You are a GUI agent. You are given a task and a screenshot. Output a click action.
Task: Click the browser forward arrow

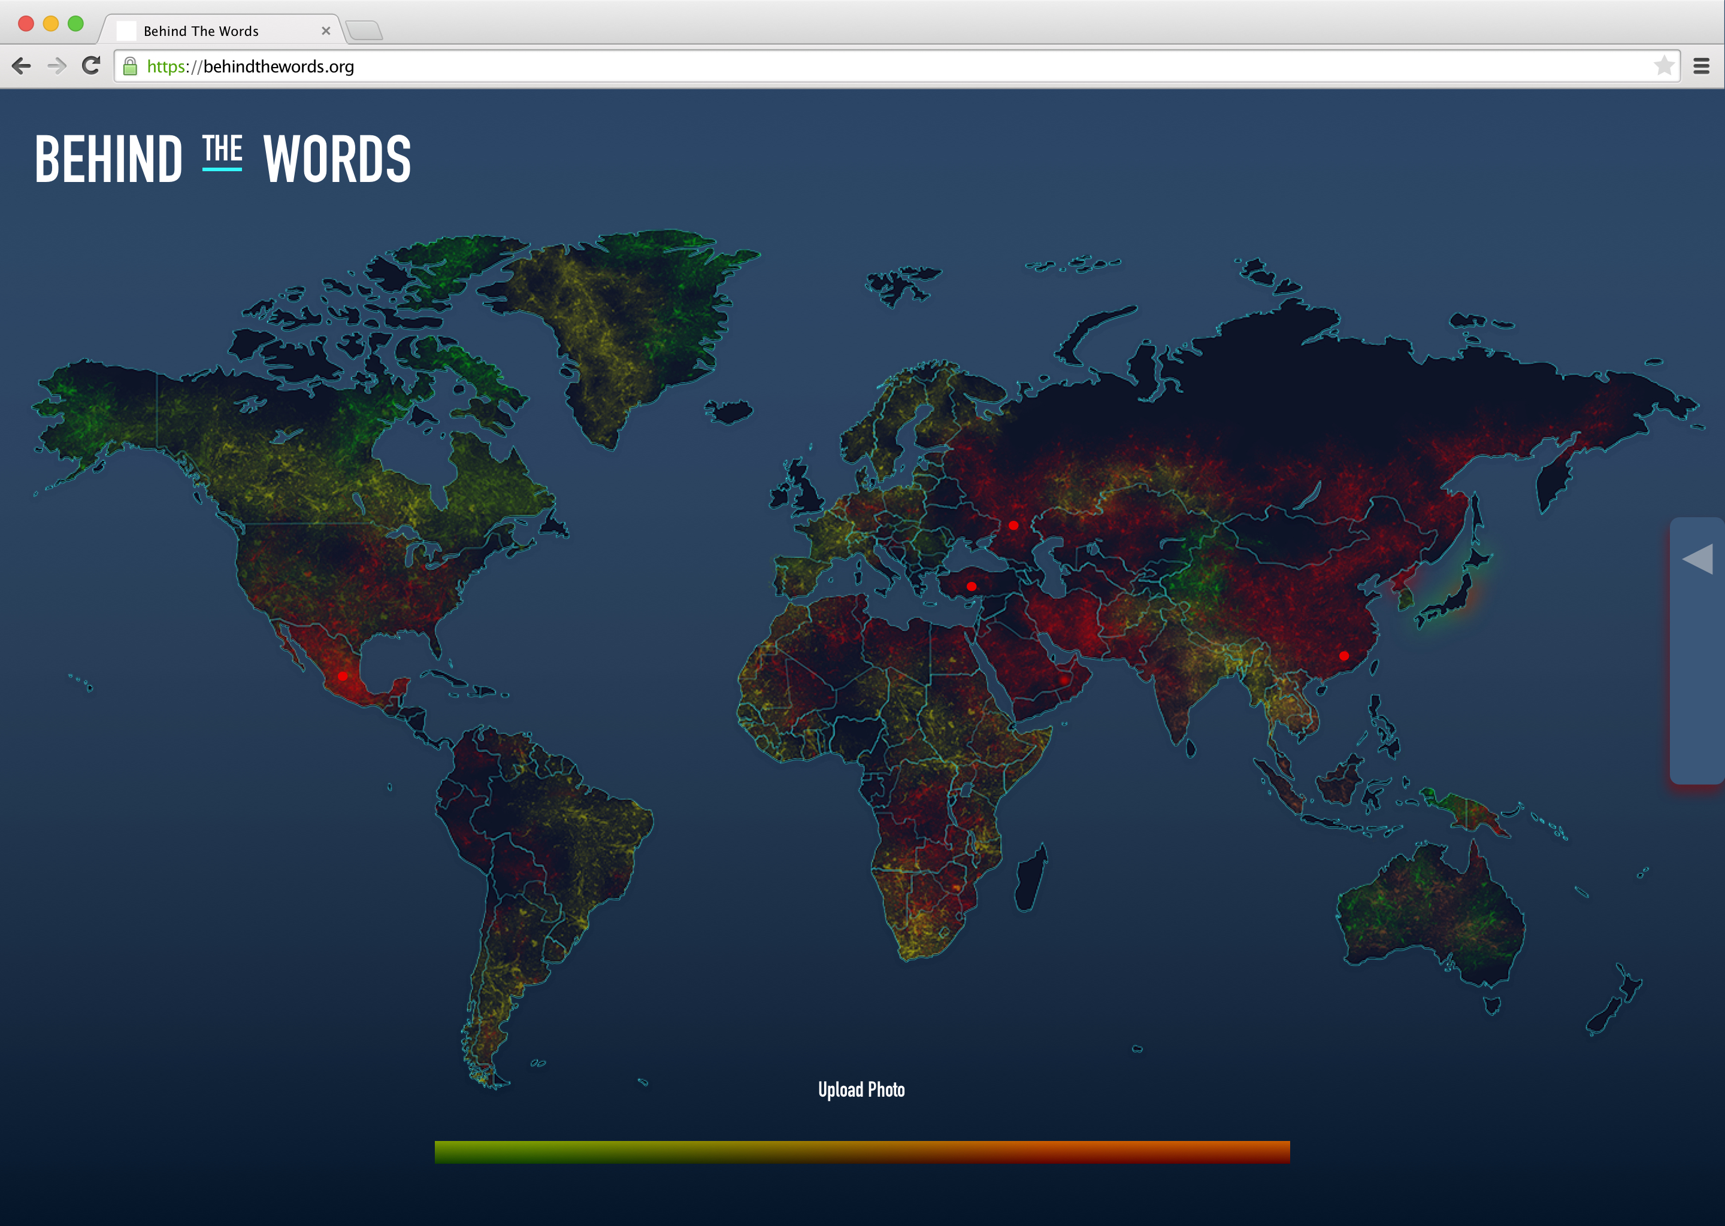point(57,66)
